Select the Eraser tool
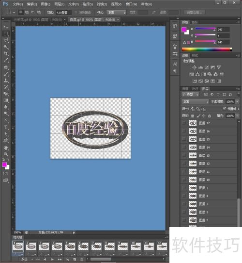 (6, 94)
